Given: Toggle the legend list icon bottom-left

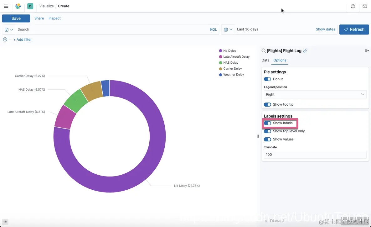Looking at the screenshot, I should pyautogui.click(x=5, y=222).
